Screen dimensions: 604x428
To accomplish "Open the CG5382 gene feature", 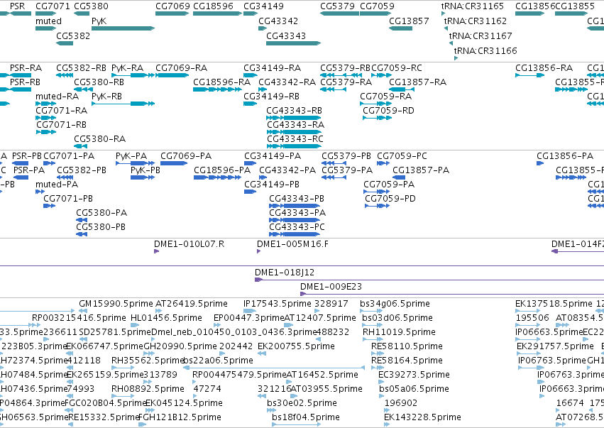I will 65,43.
